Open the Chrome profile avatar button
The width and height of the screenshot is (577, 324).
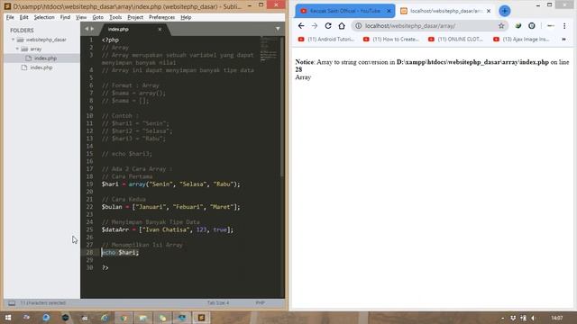551,26
